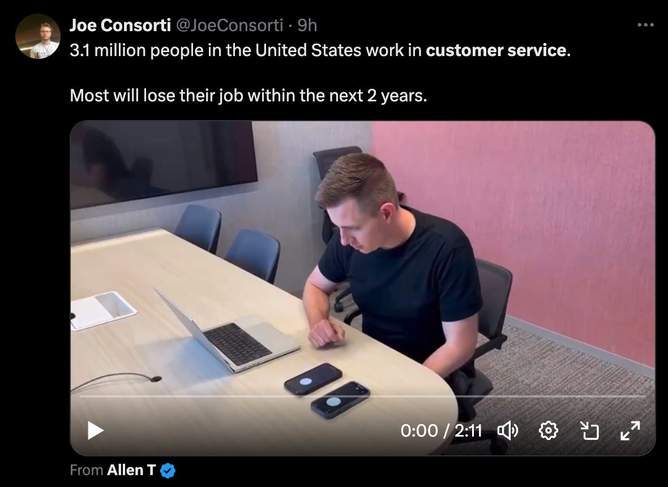Play the embedded video

coord(96,430)
